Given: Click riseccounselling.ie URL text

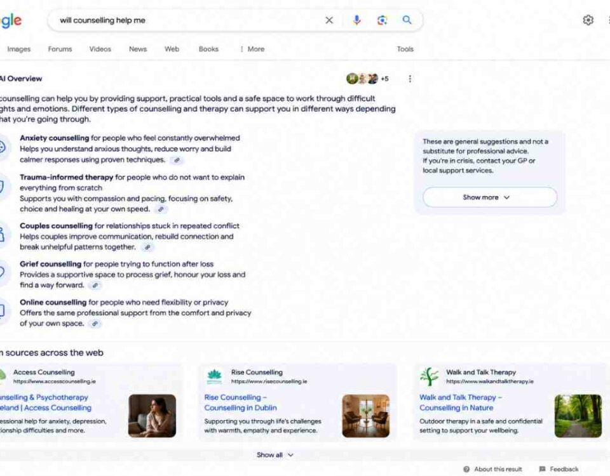Looking at the screenshot, I should [269, 381].
